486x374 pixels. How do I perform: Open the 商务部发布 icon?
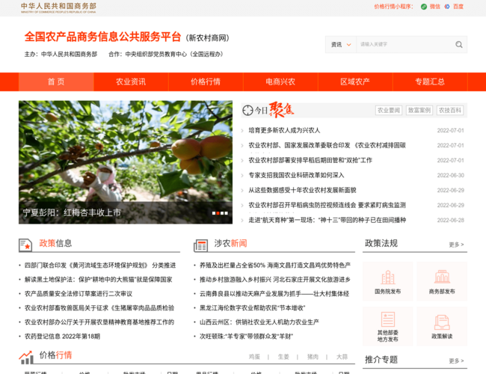[x=442, y=277]
